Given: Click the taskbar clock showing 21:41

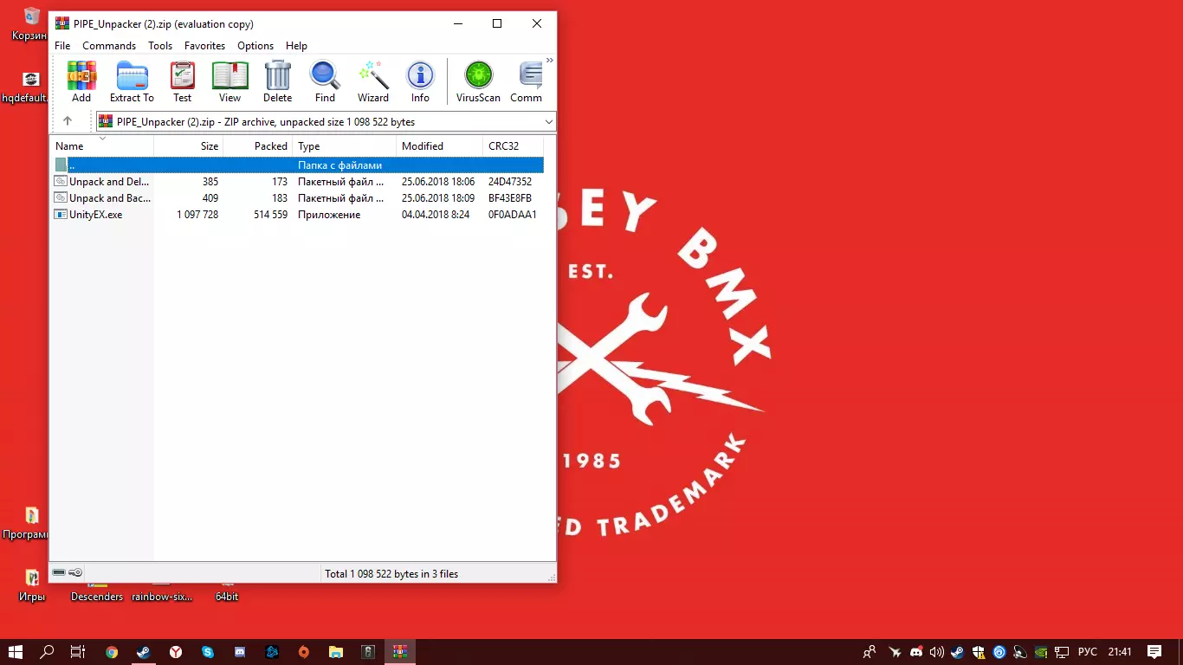Looking at the screenshot, I should (1120, 652).
